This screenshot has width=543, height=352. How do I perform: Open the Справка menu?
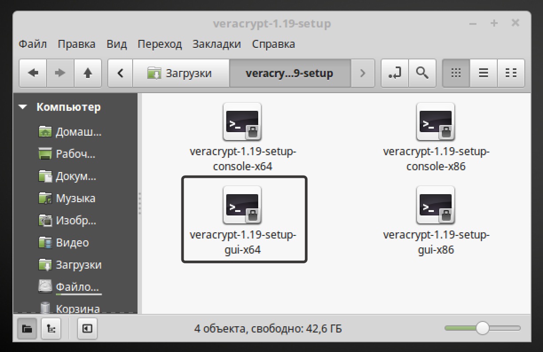274,44
